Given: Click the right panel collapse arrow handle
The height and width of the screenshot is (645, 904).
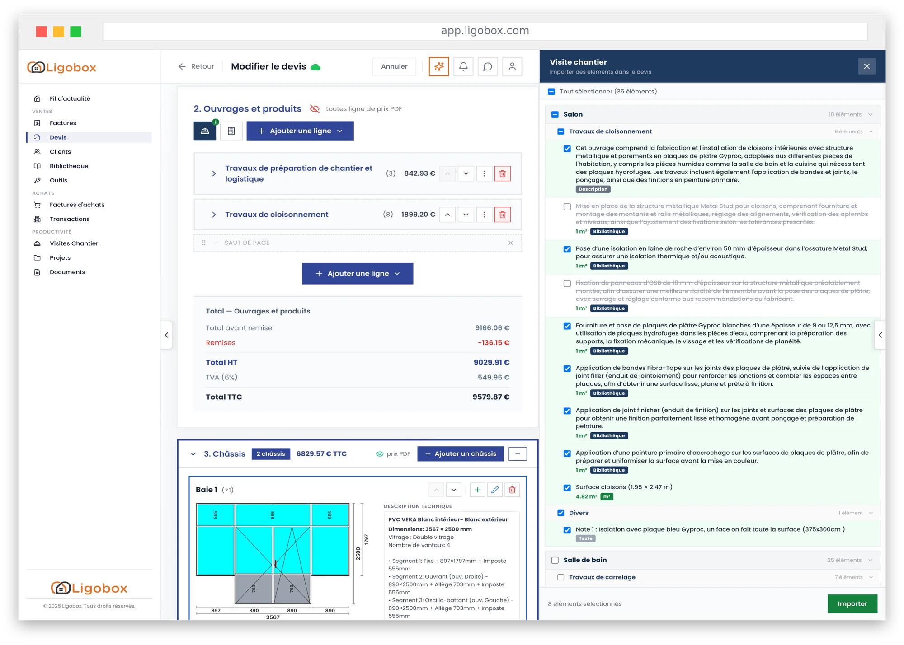Looking at the screenshot, I should pyautogui.click(x=880, y=335).
